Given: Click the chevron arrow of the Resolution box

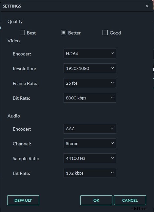Looking at the screenshot, I should (112, 68).
